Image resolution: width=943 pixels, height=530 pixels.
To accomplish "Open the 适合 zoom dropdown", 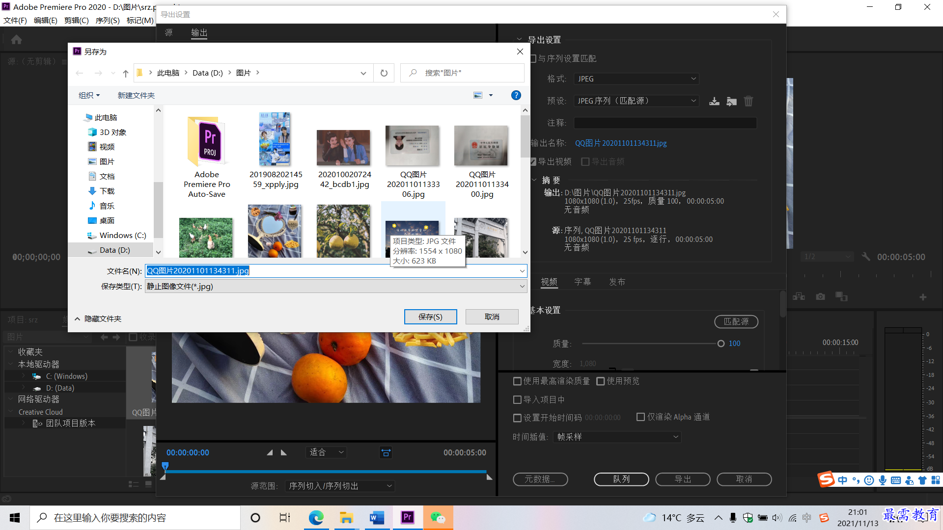I will pos(326,452).
